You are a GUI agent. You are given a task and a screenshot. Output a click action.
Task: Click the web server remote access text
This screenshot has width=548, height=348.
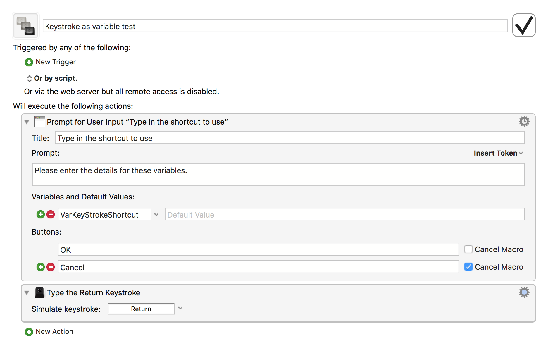[x=122, y=92]
